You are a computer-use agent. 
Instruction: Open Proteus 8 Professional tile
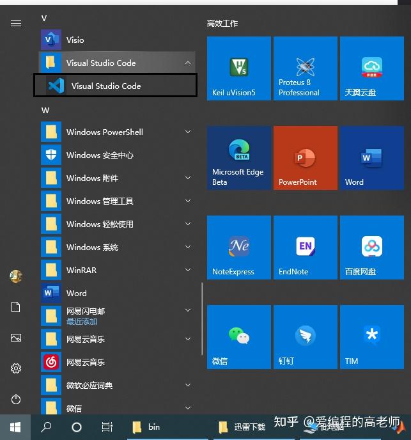pos(306,68)
